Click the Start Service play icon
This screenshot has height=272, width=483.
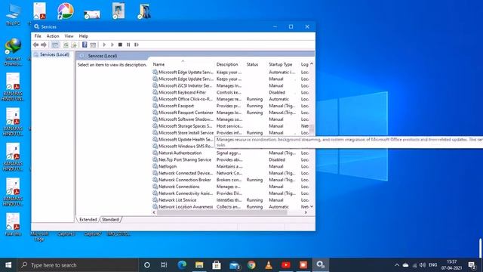click(104, 45)
